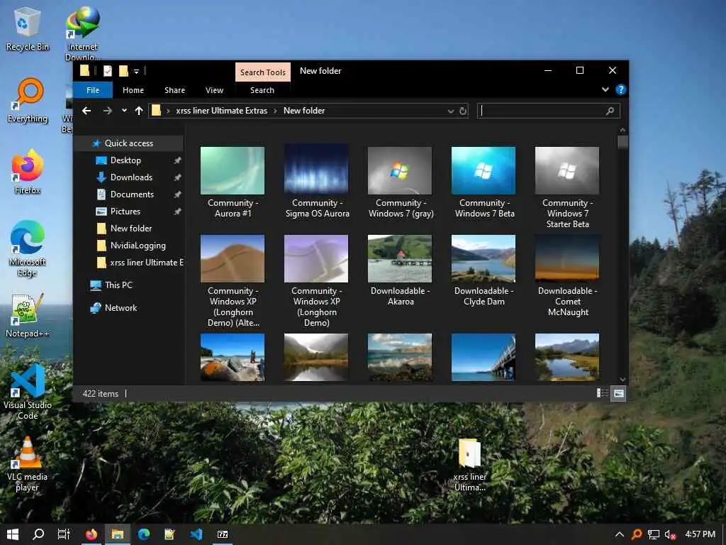Open Explorer help question mark icon
This screenshot has height=545, width=726.
point(620,89)
